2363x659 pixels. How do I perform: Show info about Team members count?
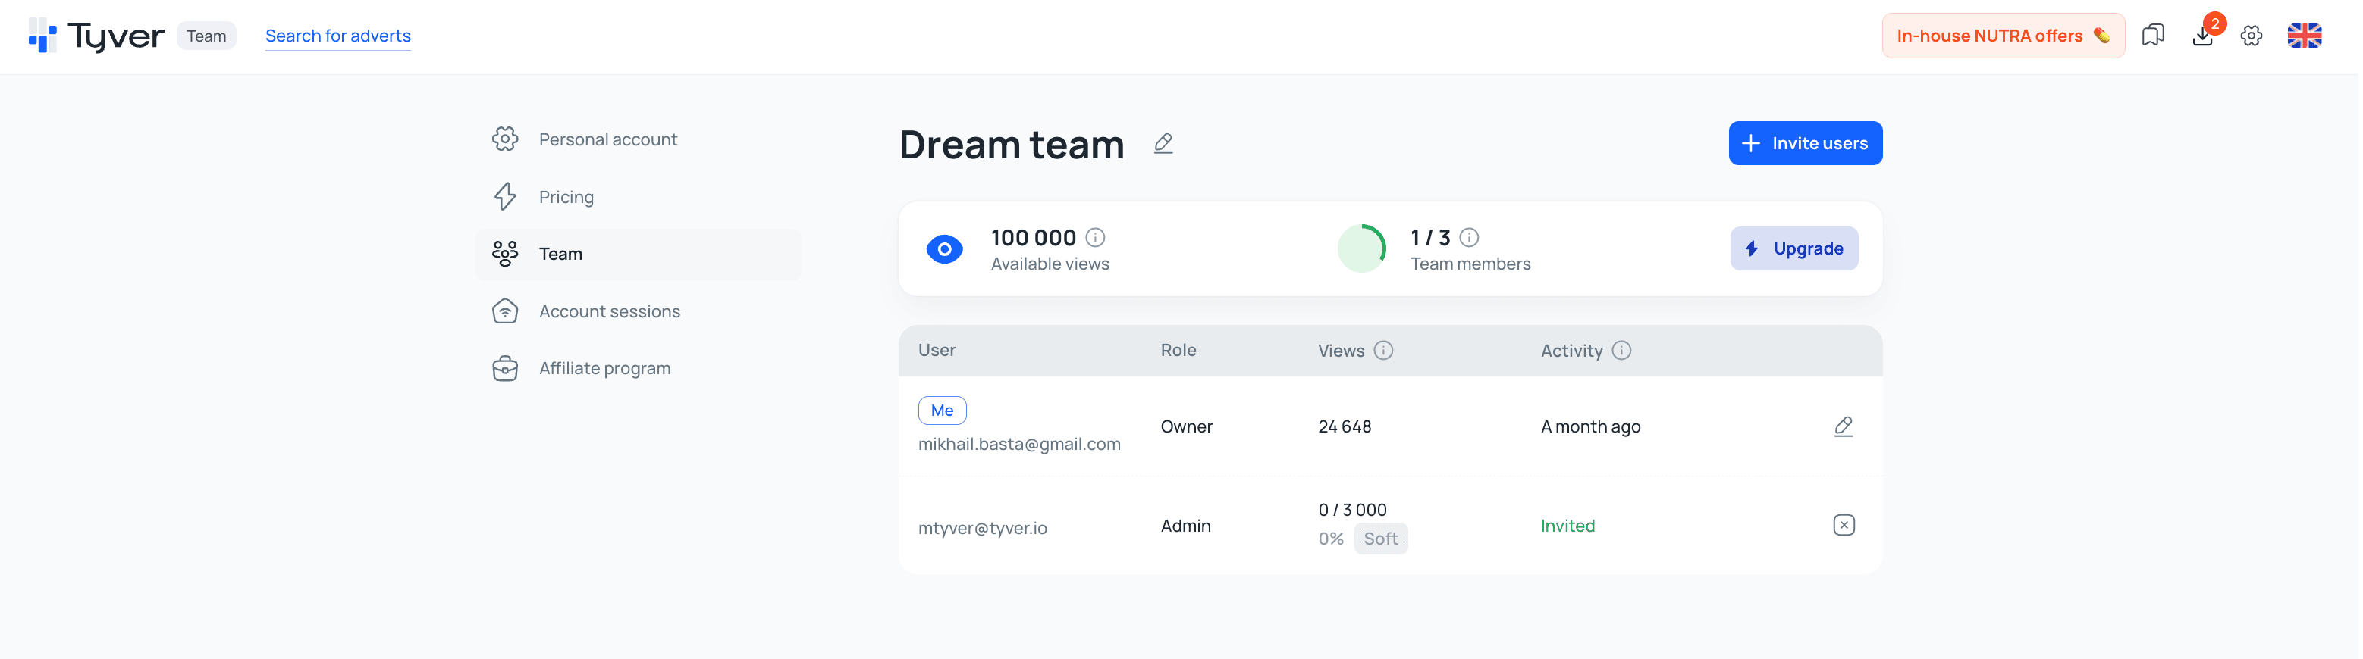[x=1469, y=237]
